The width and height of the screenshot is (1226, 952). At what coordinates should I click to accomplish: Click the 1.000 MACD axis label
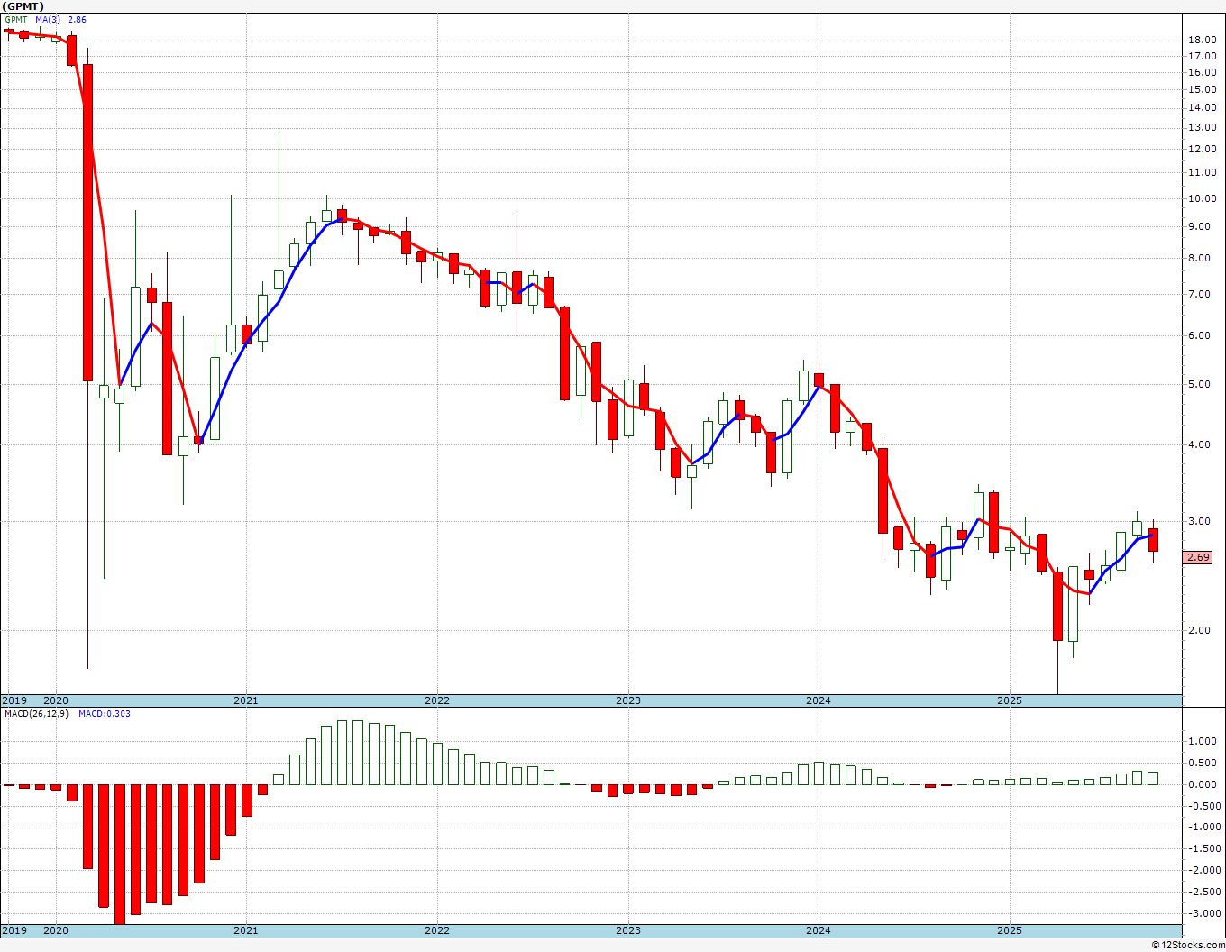tap(1203, 741)
